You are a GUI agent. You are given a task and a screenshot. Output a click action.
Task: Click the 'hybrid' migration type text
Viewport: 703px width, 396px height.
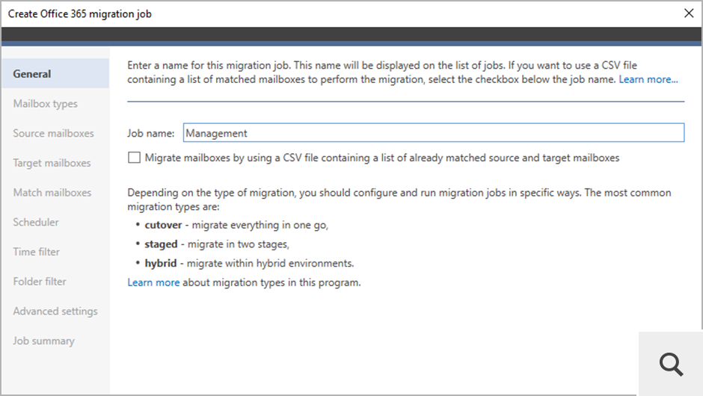[x=162, y=263]
